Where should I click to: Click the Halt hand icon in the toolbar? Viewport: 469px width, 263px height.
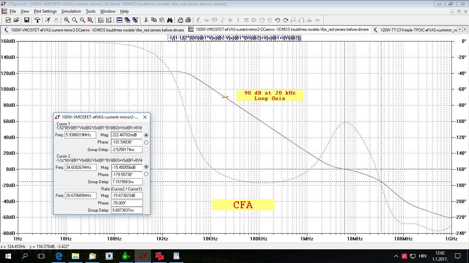(x=56, y=20)
